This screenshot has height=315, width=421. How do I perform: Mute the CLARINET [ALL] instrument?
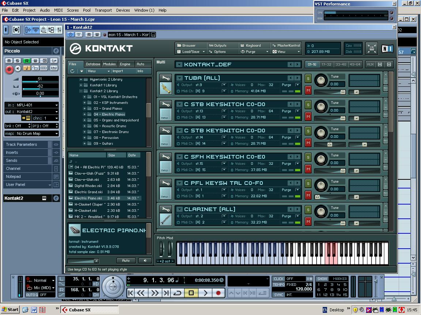point(308,221)
